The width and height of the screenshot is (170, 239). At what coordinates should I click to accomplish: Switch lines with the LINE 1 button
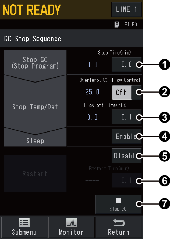(x=126, y=9)
